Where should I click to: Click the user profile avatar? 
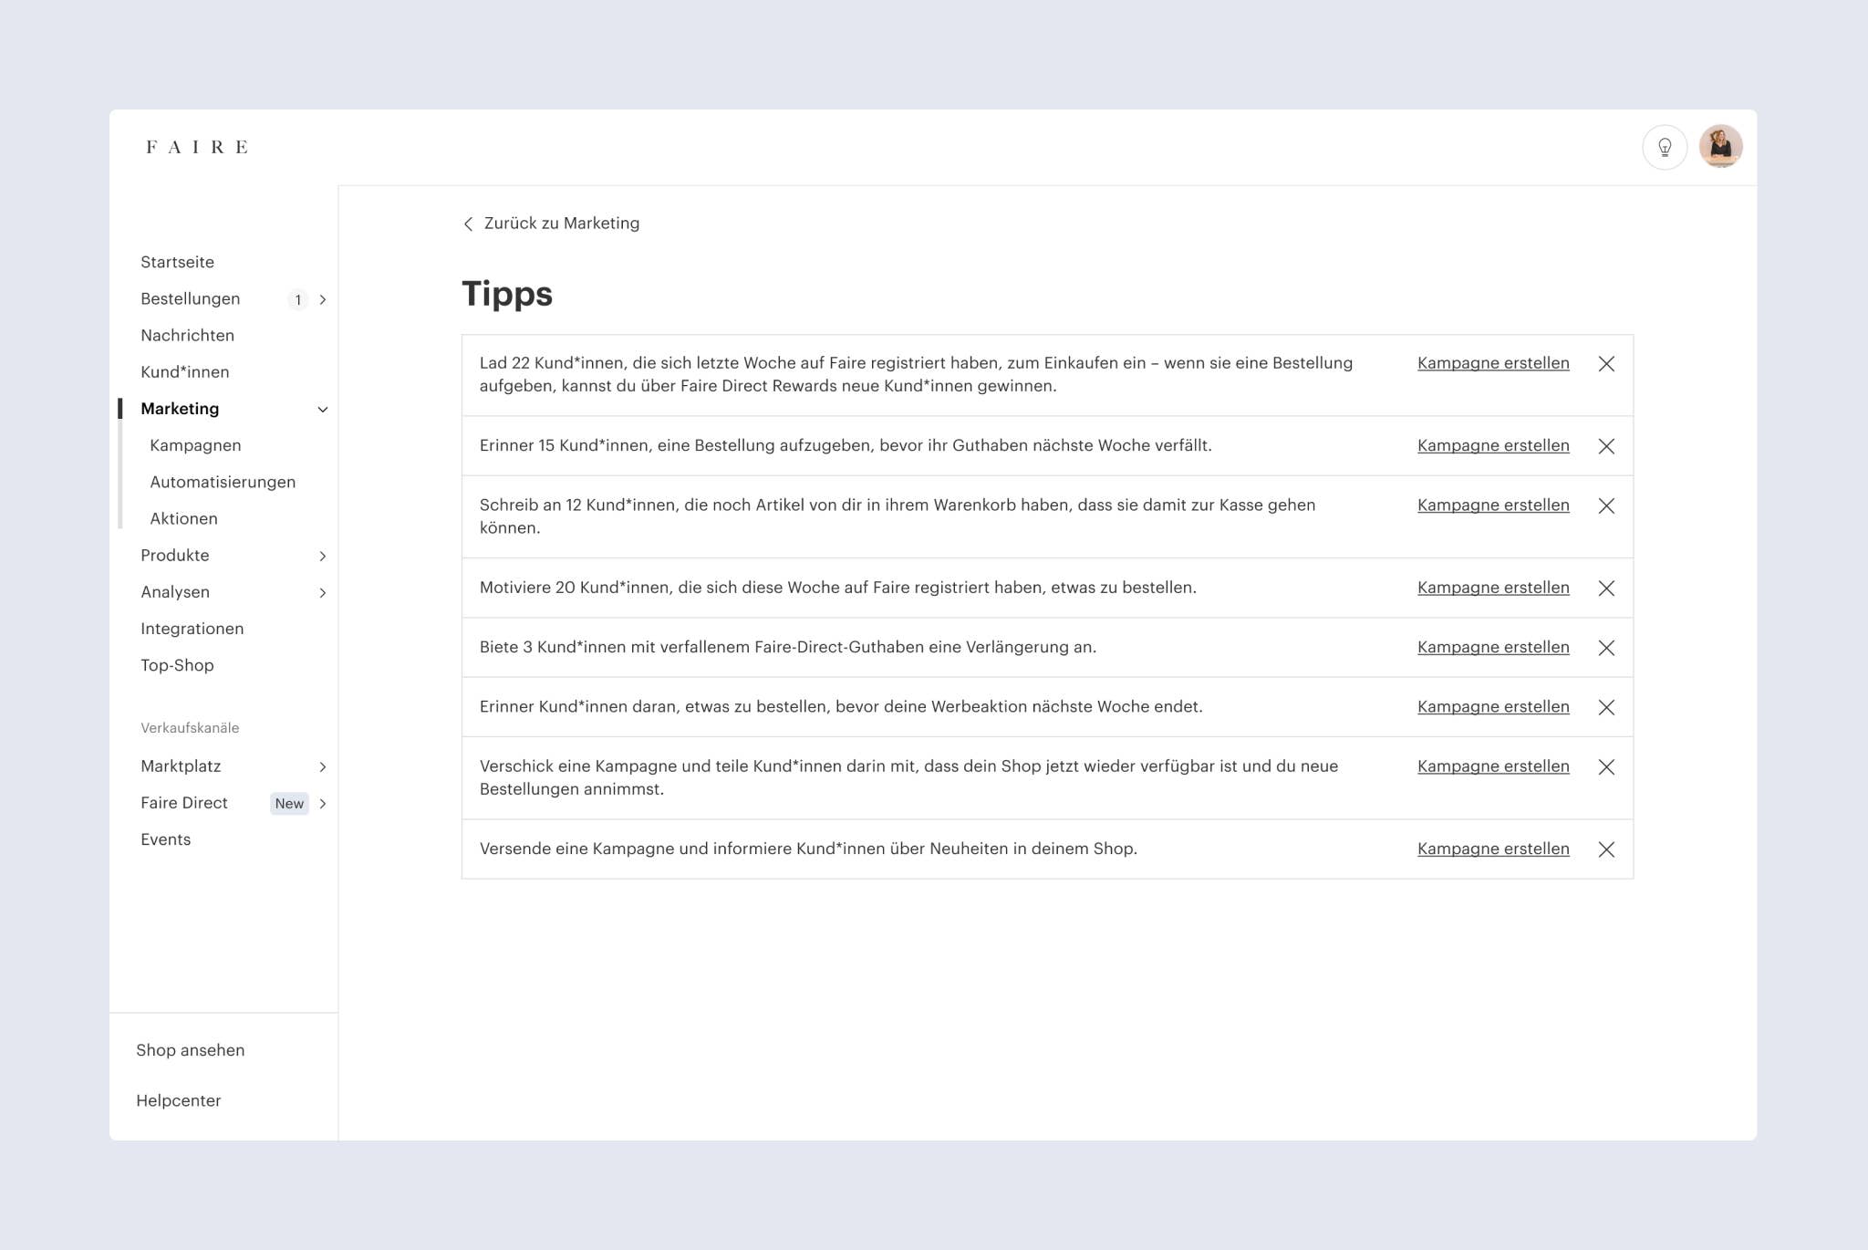point(1720,147)
